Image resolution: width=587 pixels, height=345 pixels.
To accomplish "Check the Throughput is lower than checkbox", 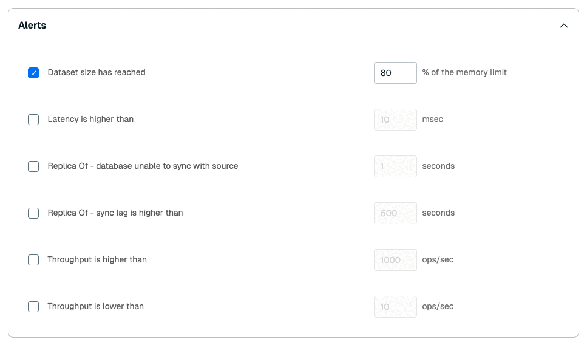I will (33, 307).
